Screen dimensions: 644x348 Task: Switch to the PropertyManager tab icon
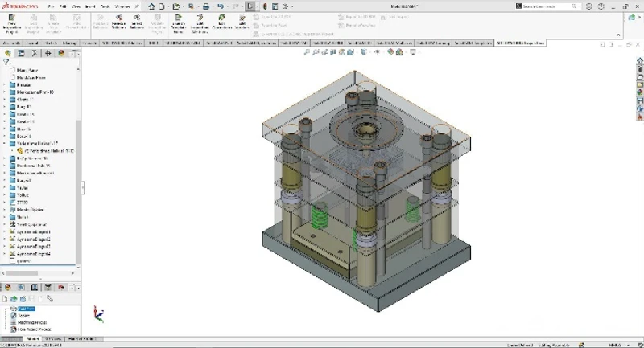(21, 53)
